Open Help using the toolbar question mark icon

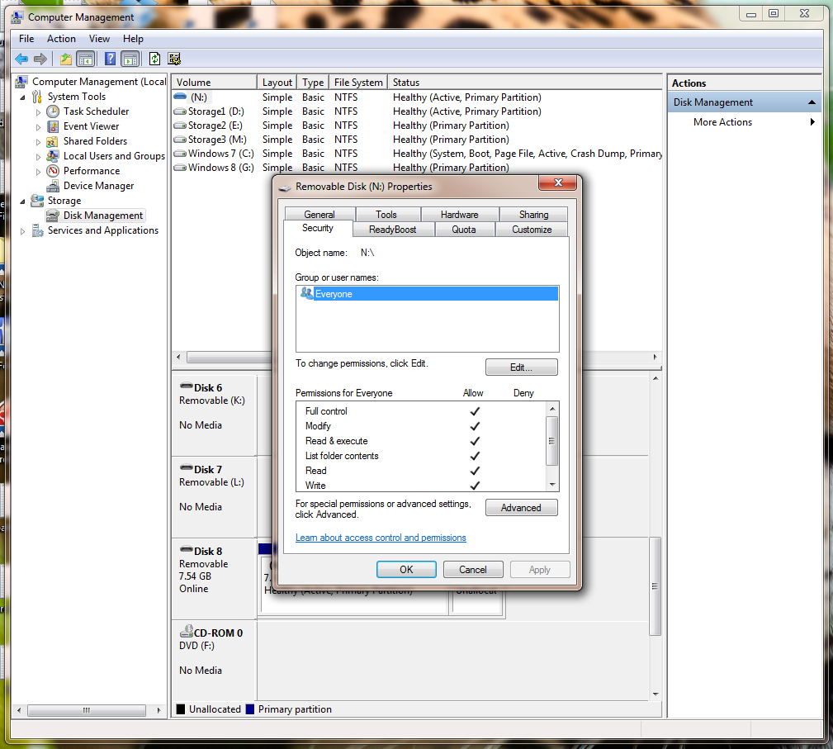tap(110, 59)
